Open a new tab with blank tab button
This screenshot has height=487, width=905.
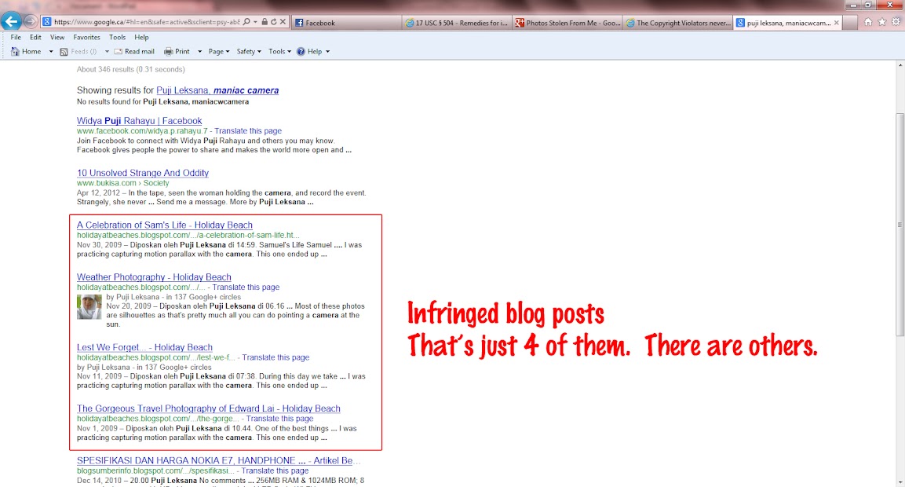tap(849, 23)
